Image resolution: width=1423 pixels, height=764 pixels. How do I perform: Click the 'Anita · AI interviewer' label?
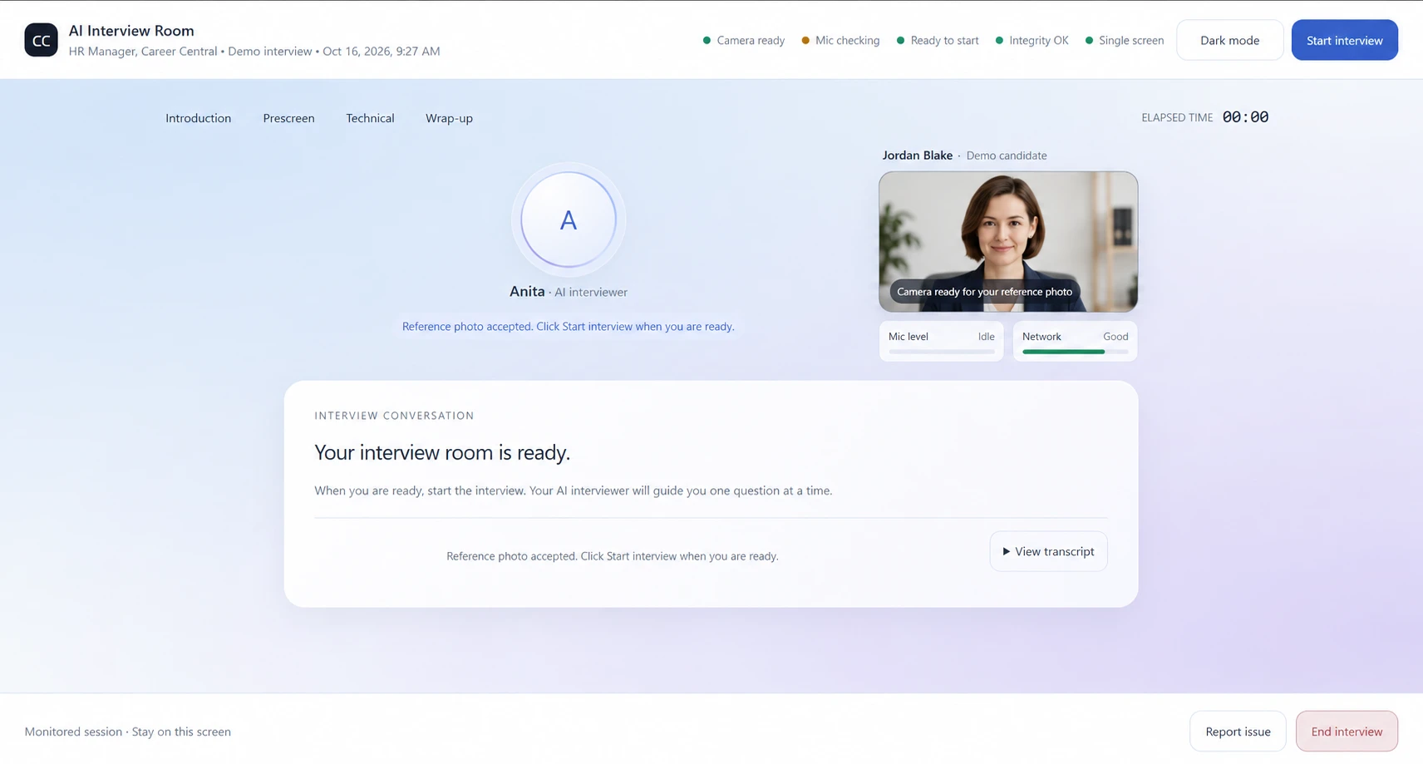[569, 292]
